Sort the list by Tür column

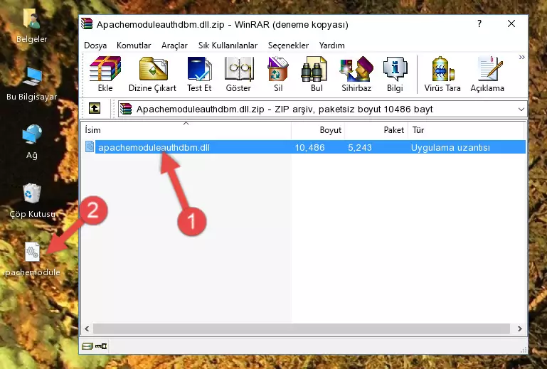coord(466,129)
